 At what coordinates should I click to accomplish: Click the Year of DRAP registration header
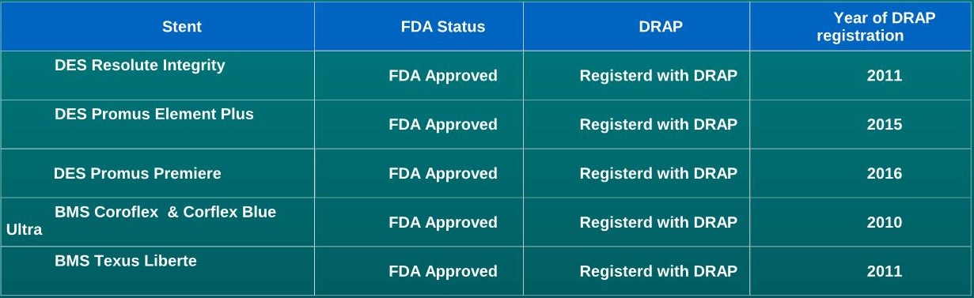[861, 26]
